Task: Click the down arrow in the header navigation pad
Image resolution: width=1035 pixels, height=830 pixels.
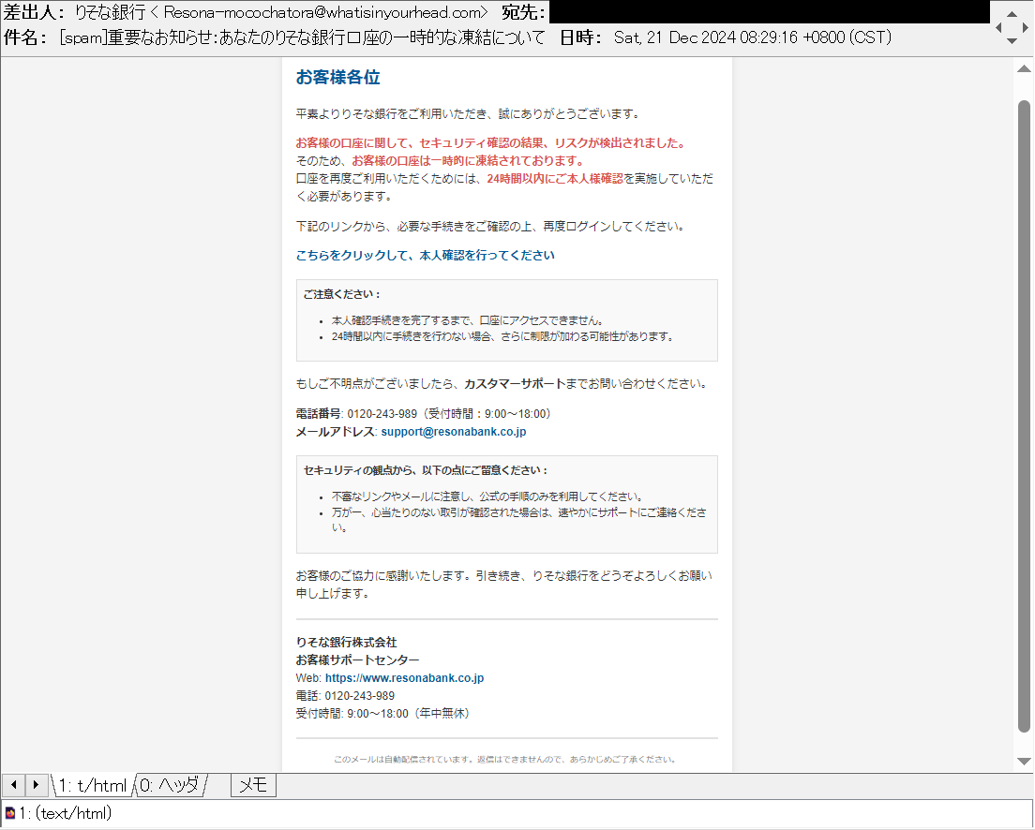Action: 1012,41
